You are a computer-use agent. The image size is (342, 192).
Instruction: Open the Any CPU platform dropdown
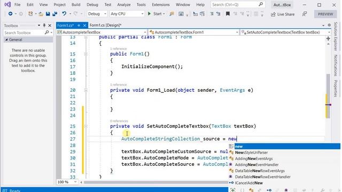pyautogui.click(x=127, y=14)
